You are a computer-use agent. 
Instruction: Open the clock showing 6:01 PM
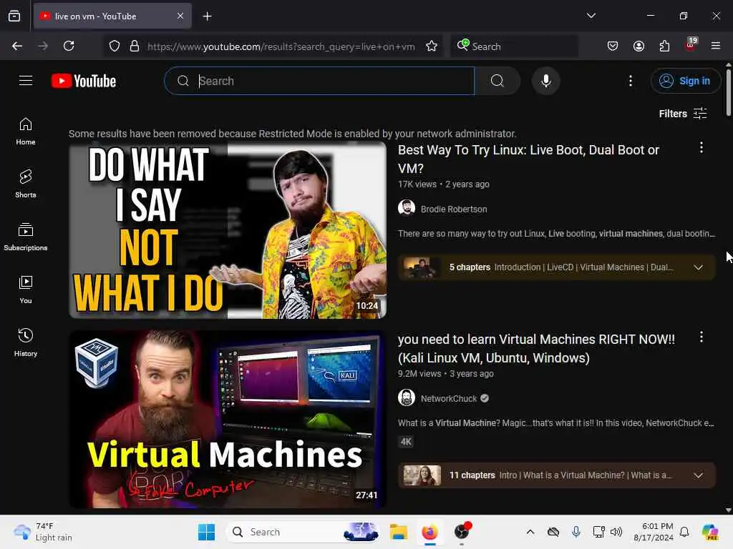point(654,532)
